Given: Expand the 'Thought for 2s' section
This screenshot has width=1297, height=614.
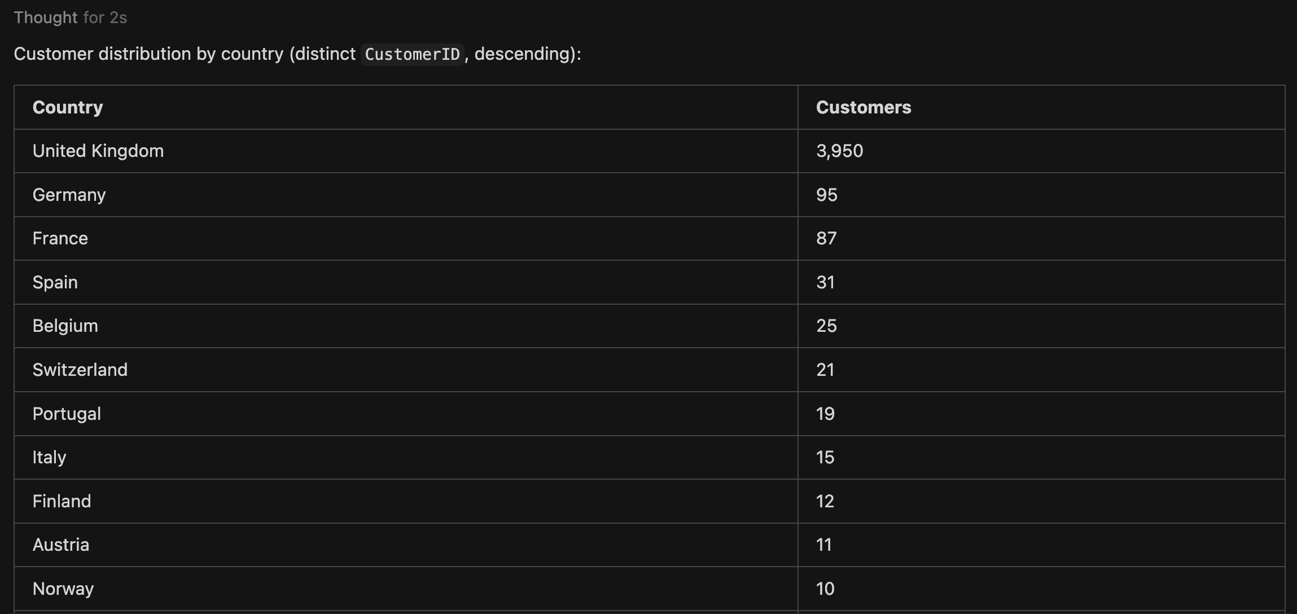Looking at the screenshot, I should pyautogui.click(x=70, y=17).
